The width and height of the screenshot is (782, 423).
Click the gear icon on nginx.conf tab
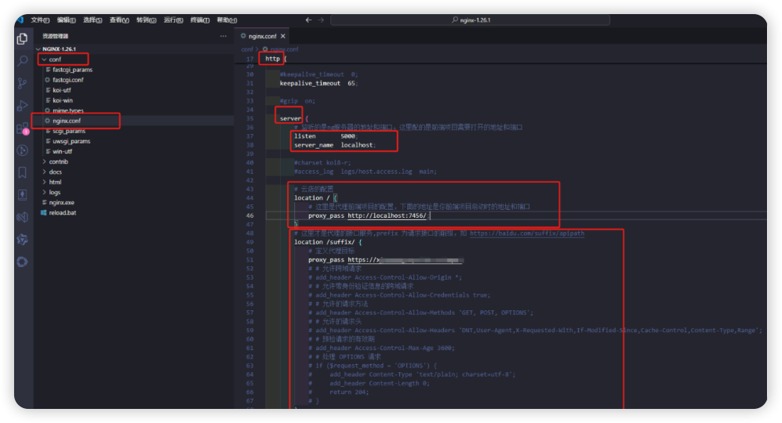click(x=243, y=36)
